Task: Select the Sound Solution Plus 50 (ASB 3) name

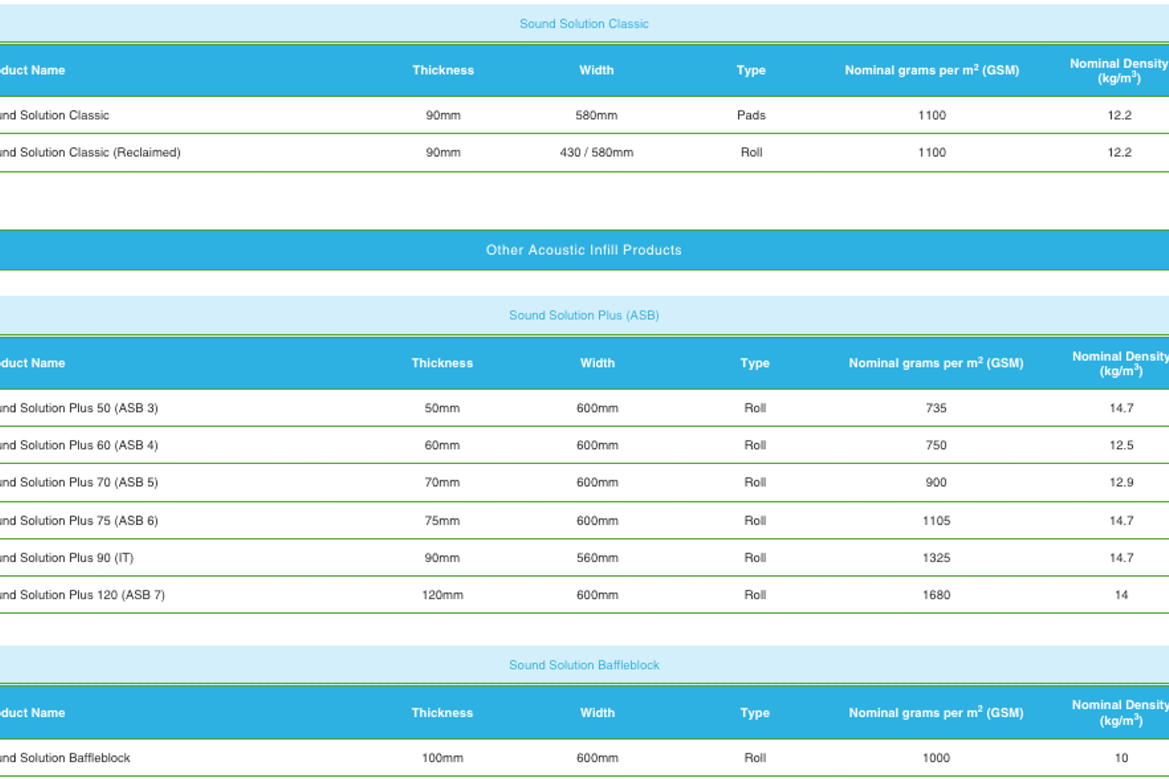Action: coord(78,408)
